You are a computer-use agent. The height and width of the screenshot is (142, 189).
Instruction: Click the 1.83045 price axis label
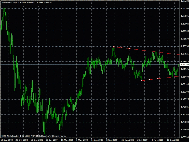pyautogui.click(x=185, y=16)
